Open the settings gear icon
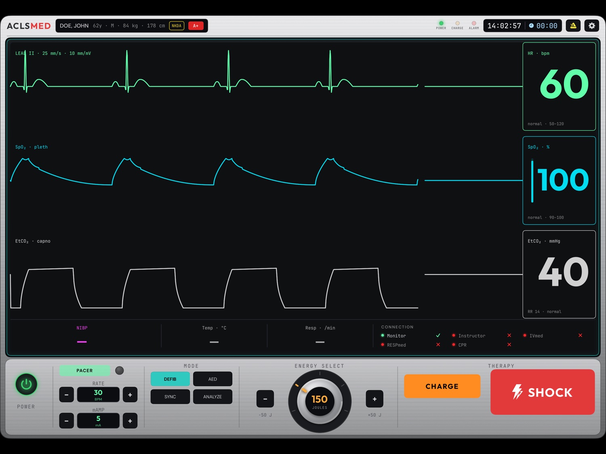606x454 pixels. tap(591, 26)
